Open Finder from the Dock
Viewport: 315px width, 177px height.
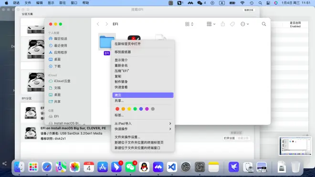coord(19,167)
